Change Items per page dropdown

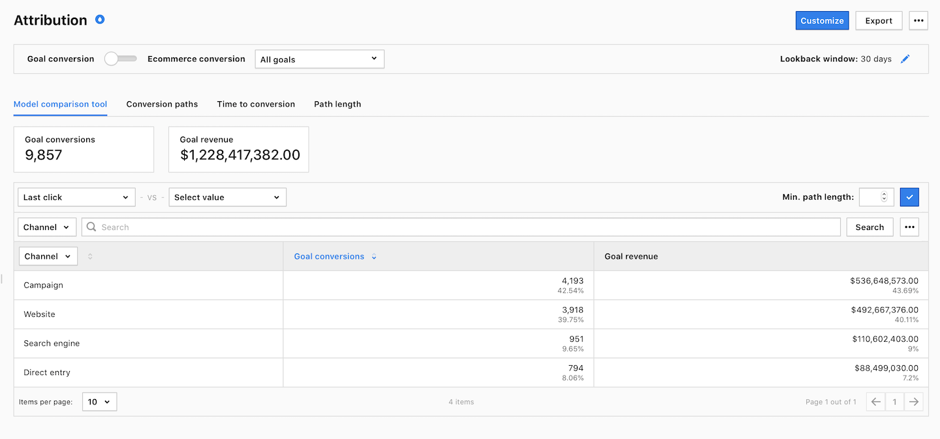coord(100,402)
